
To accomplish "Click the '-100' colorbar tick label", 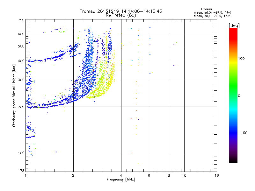I will pyautogui.click(x=243, y=133).
